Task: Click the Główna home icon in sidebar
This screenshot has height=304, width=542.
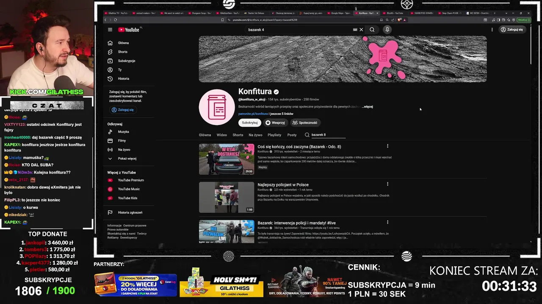Action: [x=110, y=43]
